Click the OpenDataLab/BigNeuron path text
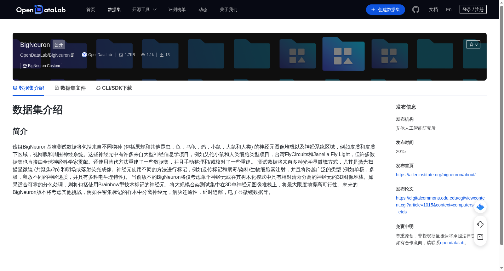 (x=45, y=55)
